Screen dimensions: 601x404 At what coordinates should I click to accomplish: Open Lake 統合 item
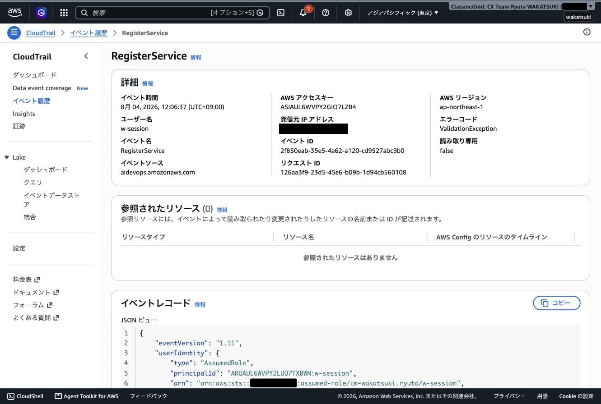[x=30, y=217]
